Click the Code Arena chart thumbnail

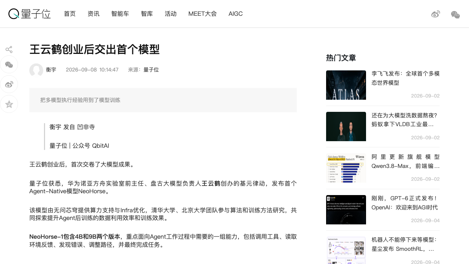tap(346, 168)
